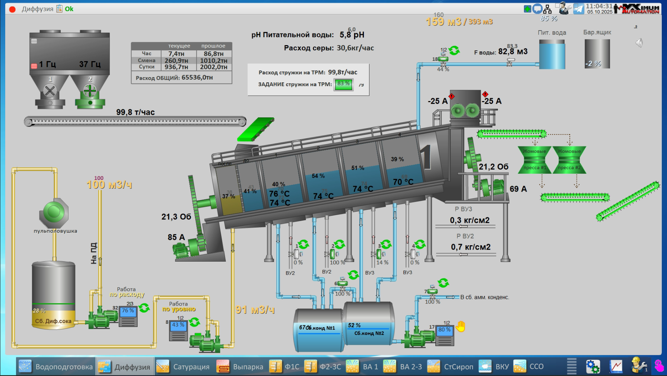Click the green 83 % chip setpoint button
Screen dimensions: 667x376
343,84
